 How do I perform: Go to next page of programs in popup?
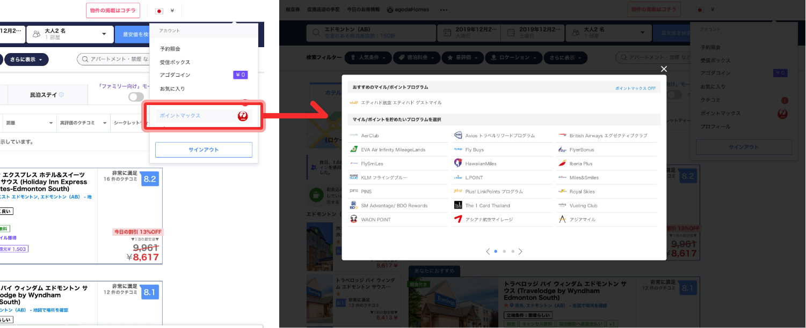click(520, 251)
